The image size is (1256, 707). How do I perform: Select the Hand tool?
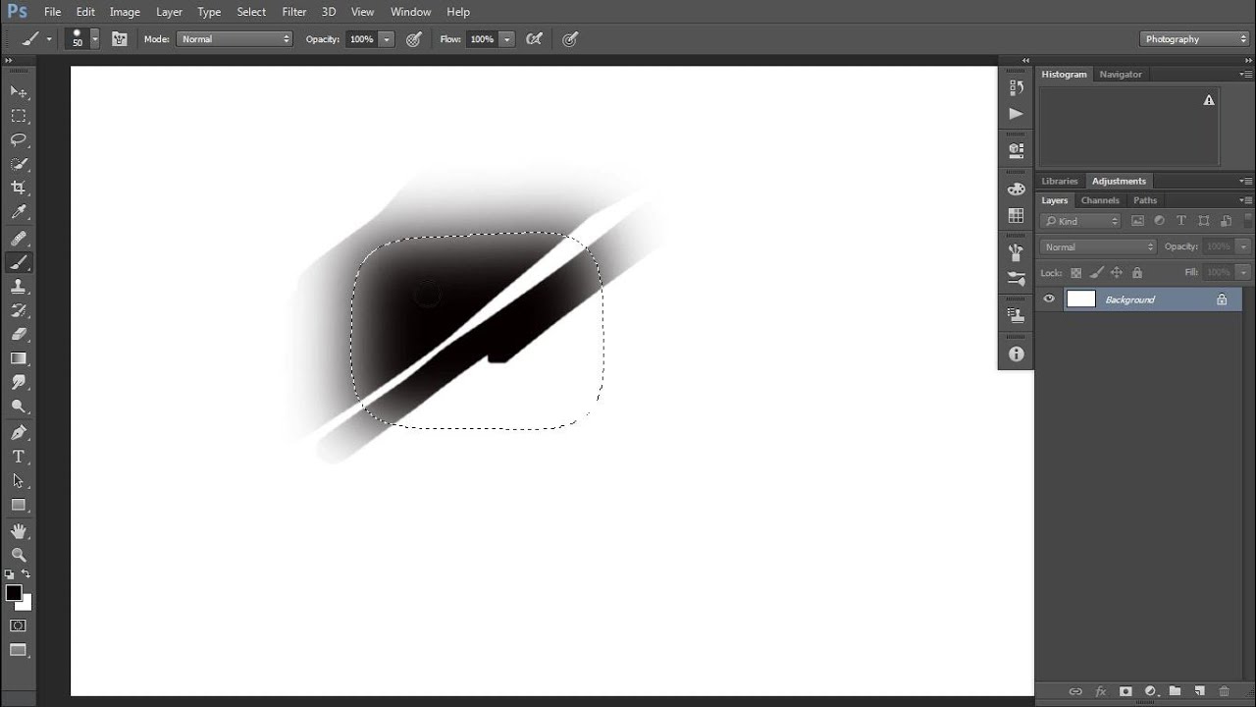click(19, 531)
